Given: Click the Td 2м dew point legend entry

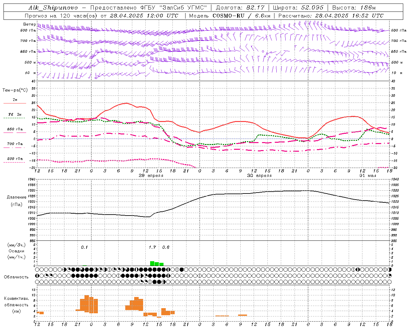Looking at the screenshot, I should coord(15,116).
